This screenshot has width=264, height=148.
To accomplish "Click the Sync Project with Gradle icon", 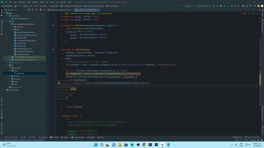I will [x=243, y=6].
